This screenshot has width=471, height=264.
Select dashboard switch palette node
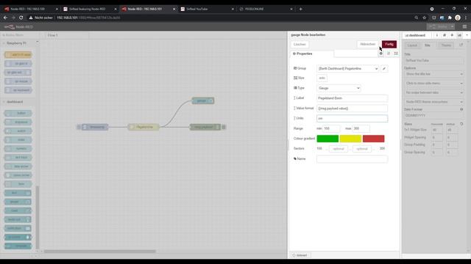pyautogui.click(x=18, y=131)
